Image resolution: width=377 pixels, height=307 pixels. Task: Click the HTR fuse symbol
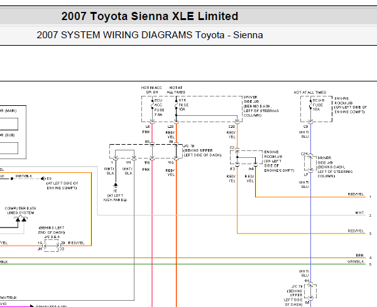point(176,105)
